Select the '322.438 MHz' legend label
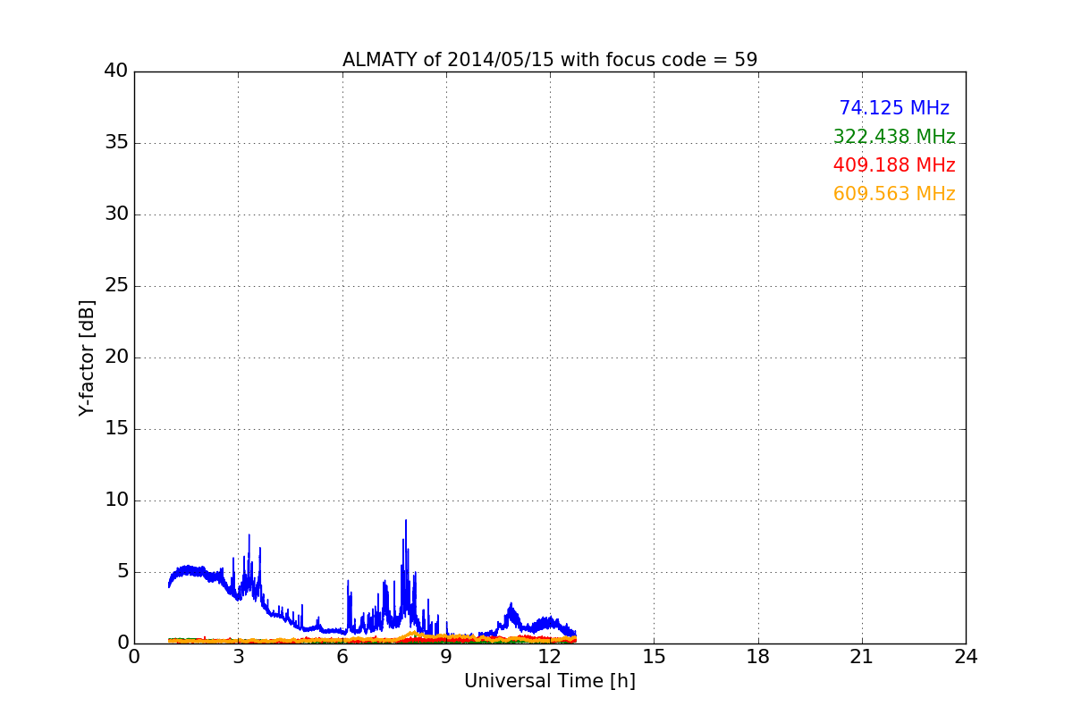The image size is (1073, 715). tap(894, 137)
